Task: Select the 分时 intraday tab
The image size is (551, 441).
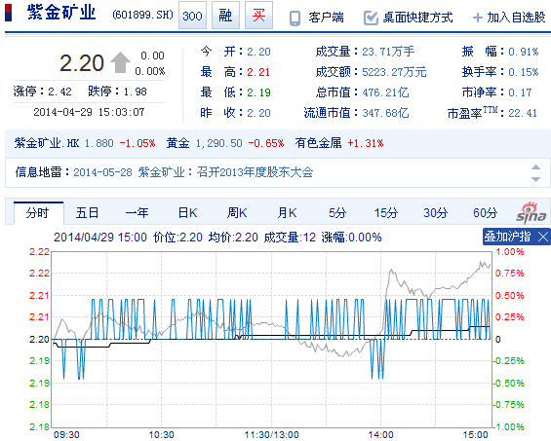Action: [x=38, y=213]
